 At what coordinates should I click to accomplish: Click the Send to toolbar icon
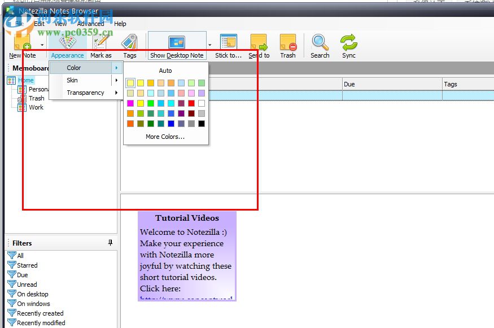click(x=259, y=42)
